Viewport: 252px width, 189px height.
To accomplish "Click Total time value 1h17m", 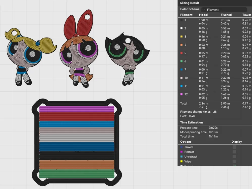I will pyautogui.click(x=213, y=136).
